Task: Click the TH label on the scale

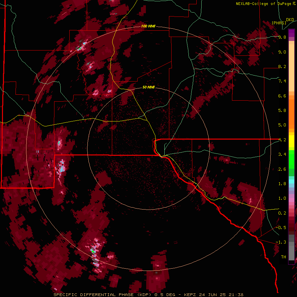Action: click(283, 257)
